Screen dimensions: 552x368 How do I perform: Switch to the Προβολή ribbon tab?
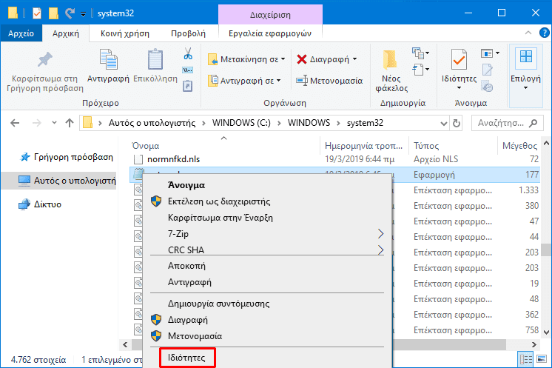(x=188, y=33)
